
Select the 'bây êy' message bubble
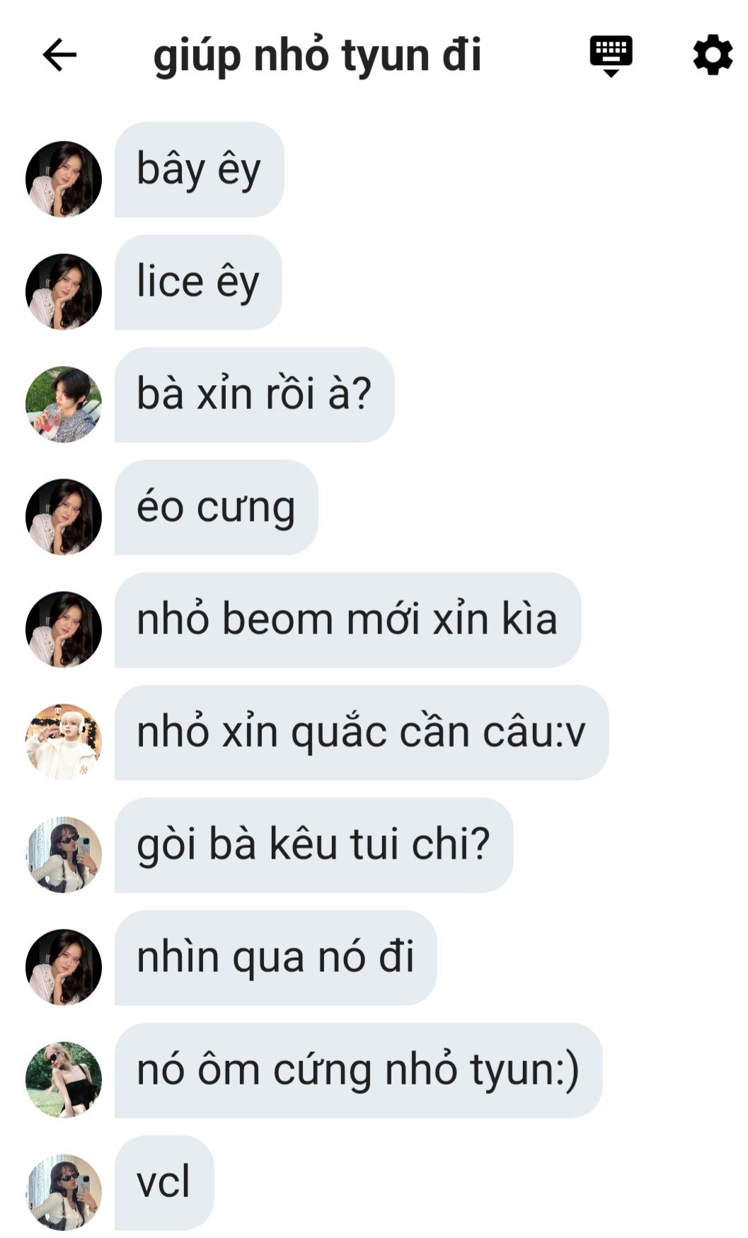(x=199, y=170)
